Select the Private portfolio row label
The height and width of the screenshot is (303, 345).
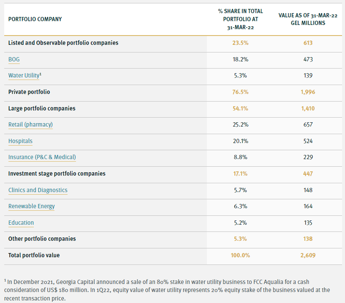[29, 92]
